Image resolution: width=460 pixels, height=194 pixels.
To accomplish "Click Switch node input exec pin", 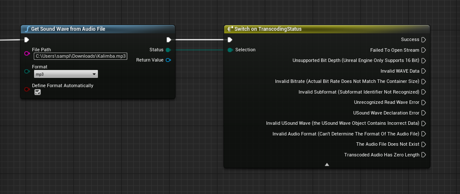I will click(230, 40).
